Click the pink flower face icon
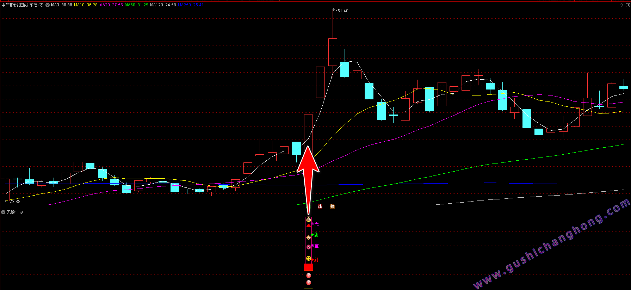The height and width of the screenshot is (290, 631). (x=309, y=247)
